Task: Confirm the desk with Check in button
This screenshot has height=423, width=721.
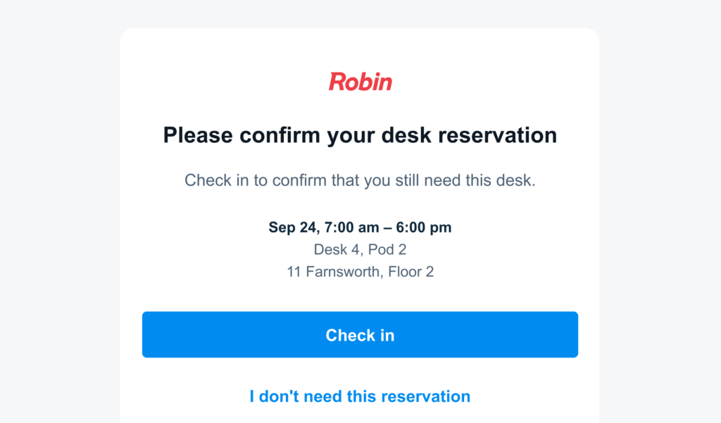Action: point(360,335)
